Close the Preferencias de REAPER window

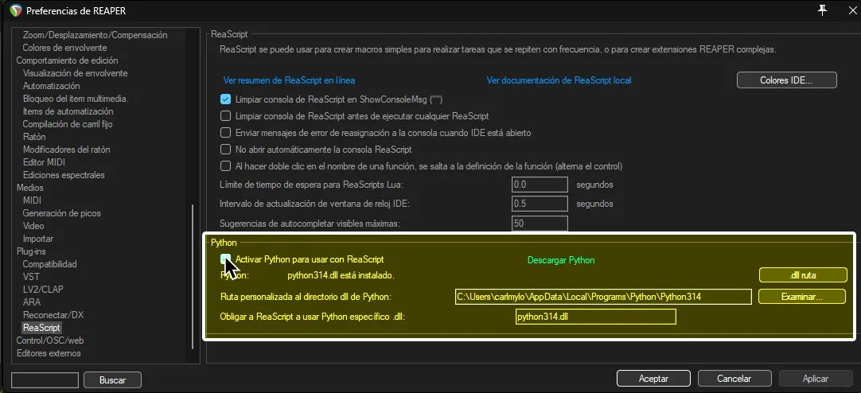click(x=852, y=10)
